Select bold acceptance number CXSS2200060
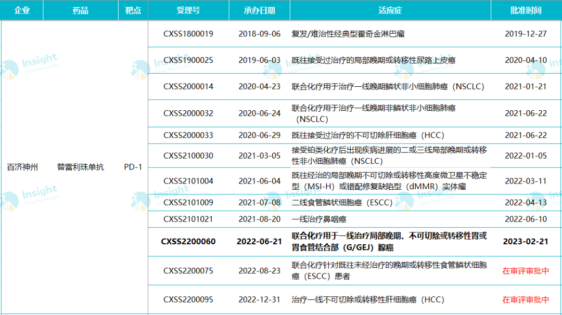Image resolution: width=562 pixels, height=315 pixels. click(x=188, y=242)
